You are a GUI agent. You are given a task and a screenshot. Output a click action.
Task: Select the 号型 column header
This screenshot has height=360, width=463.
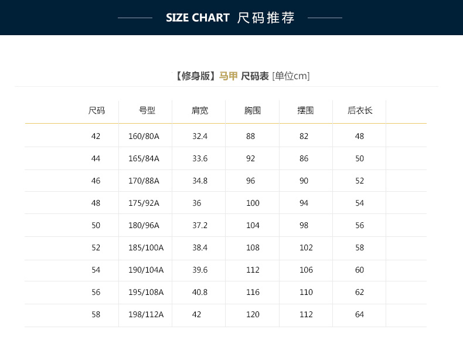coord(147,110)
